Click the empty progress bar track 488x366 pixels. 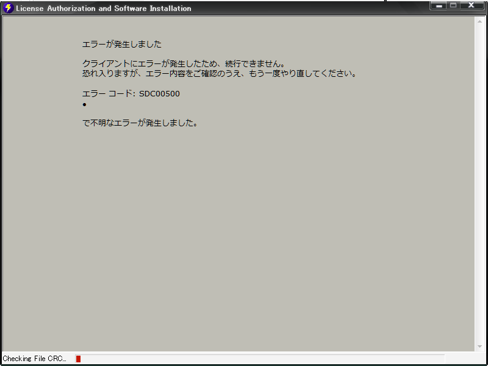pyautogui.click(x=262, y=359)
